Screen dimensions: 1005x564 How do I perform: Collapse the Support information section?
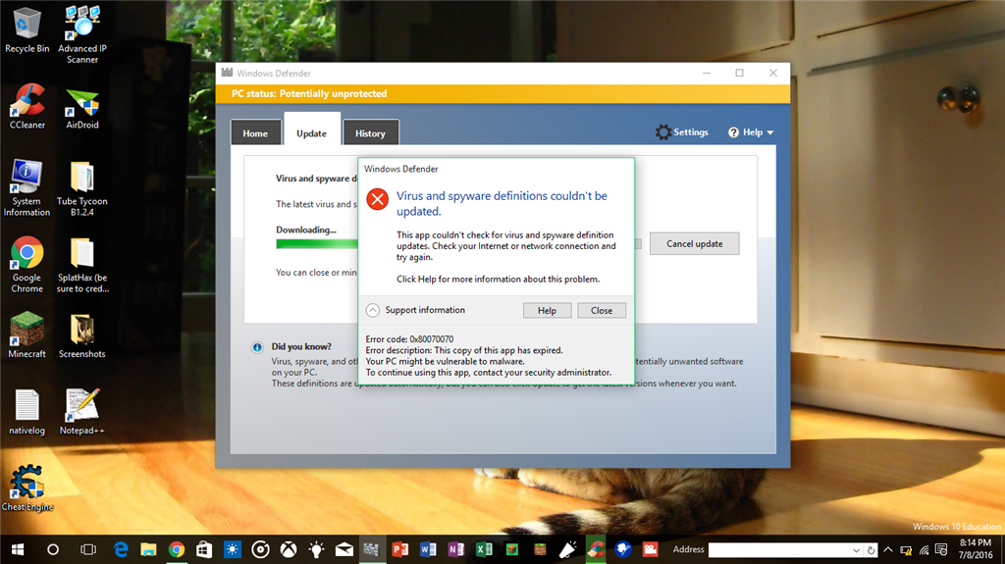tap(372, 310)
